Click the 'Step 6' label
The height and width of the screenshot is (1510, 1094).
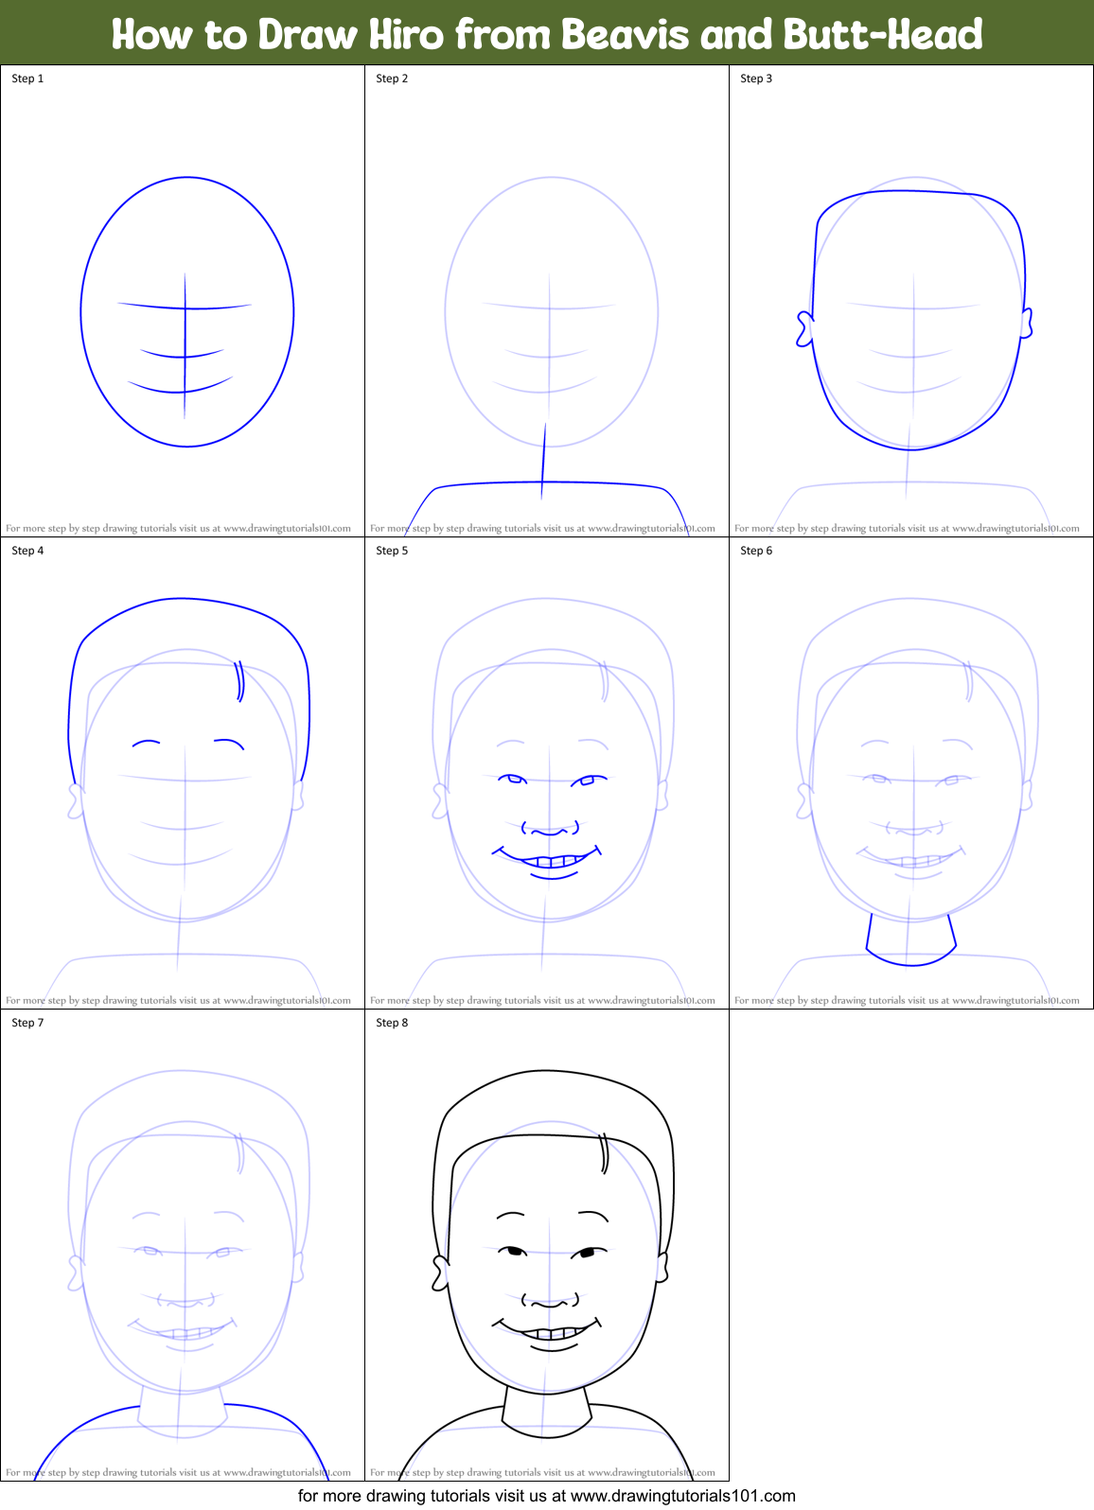click(756, 551)
